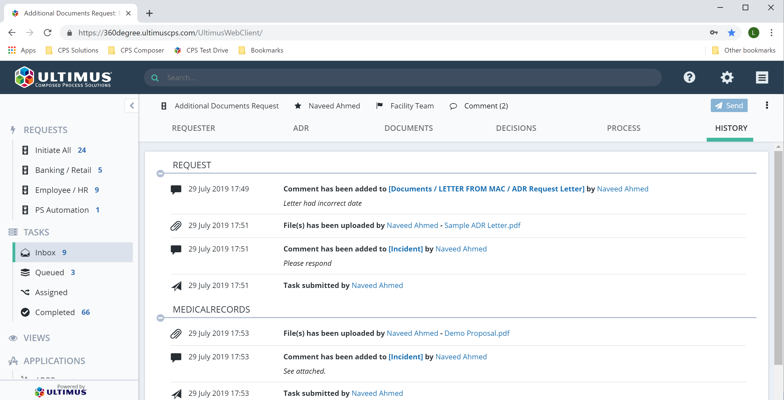Switch to the ADR tab
Image resolution: width=784 pixels, height=400 pixels.
[x=301, y=128]
